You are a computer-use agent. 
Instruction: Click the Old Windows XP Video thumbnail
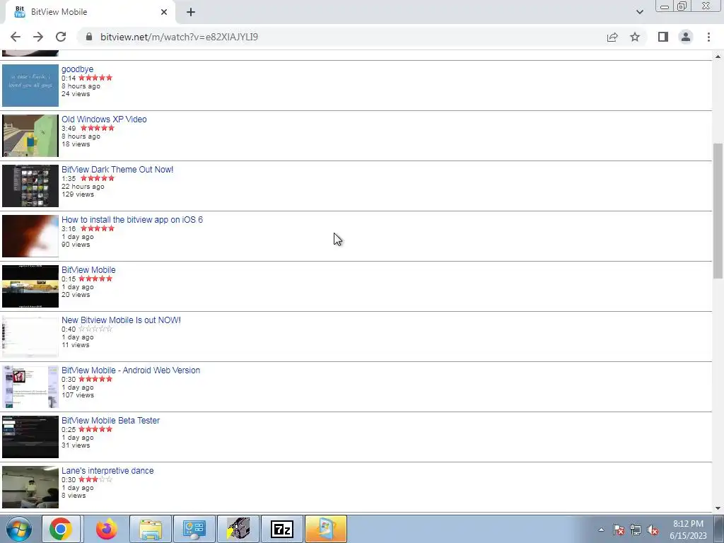tap(30, 136)
